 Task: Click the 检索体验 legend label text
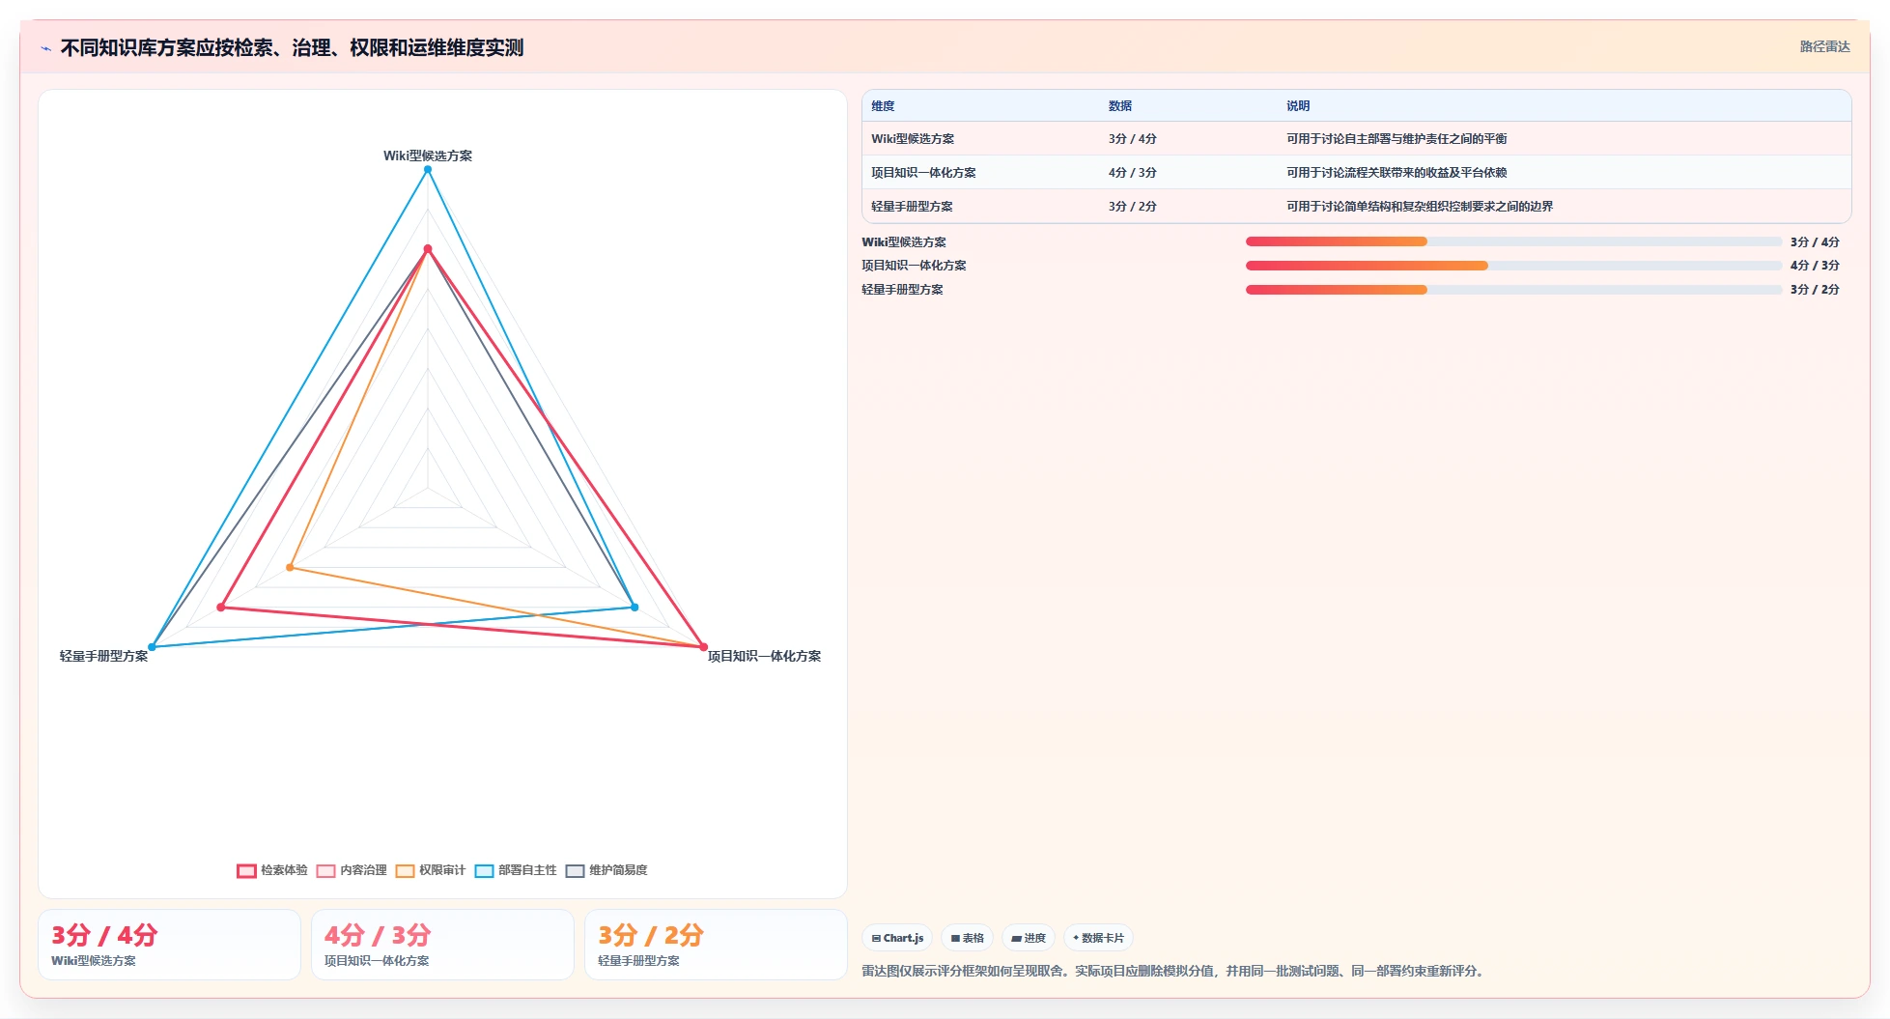coord(284,870)
